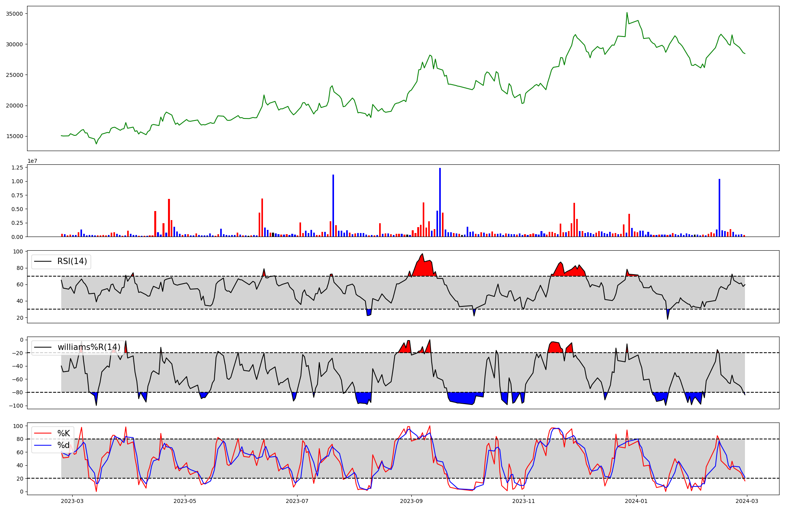
Task: Click the 15000 price axis label
Action: point(15,137)
